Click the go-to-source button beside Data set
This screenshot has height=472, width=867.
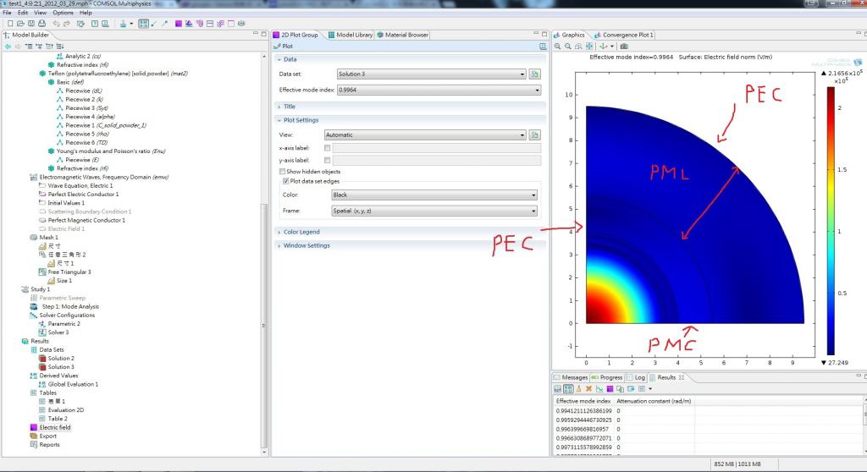pyautogui.click(x=535, y=74)
